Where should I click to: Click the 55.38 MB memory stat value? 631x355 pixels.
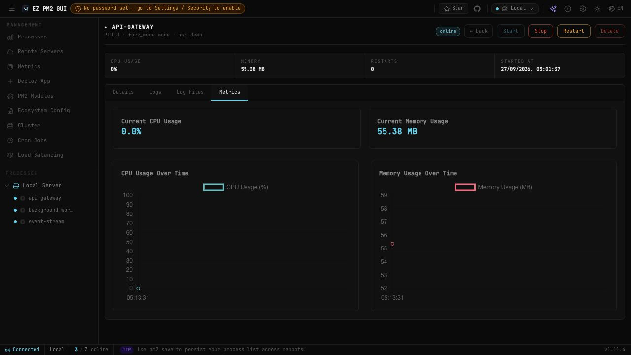tap(252, 69)
